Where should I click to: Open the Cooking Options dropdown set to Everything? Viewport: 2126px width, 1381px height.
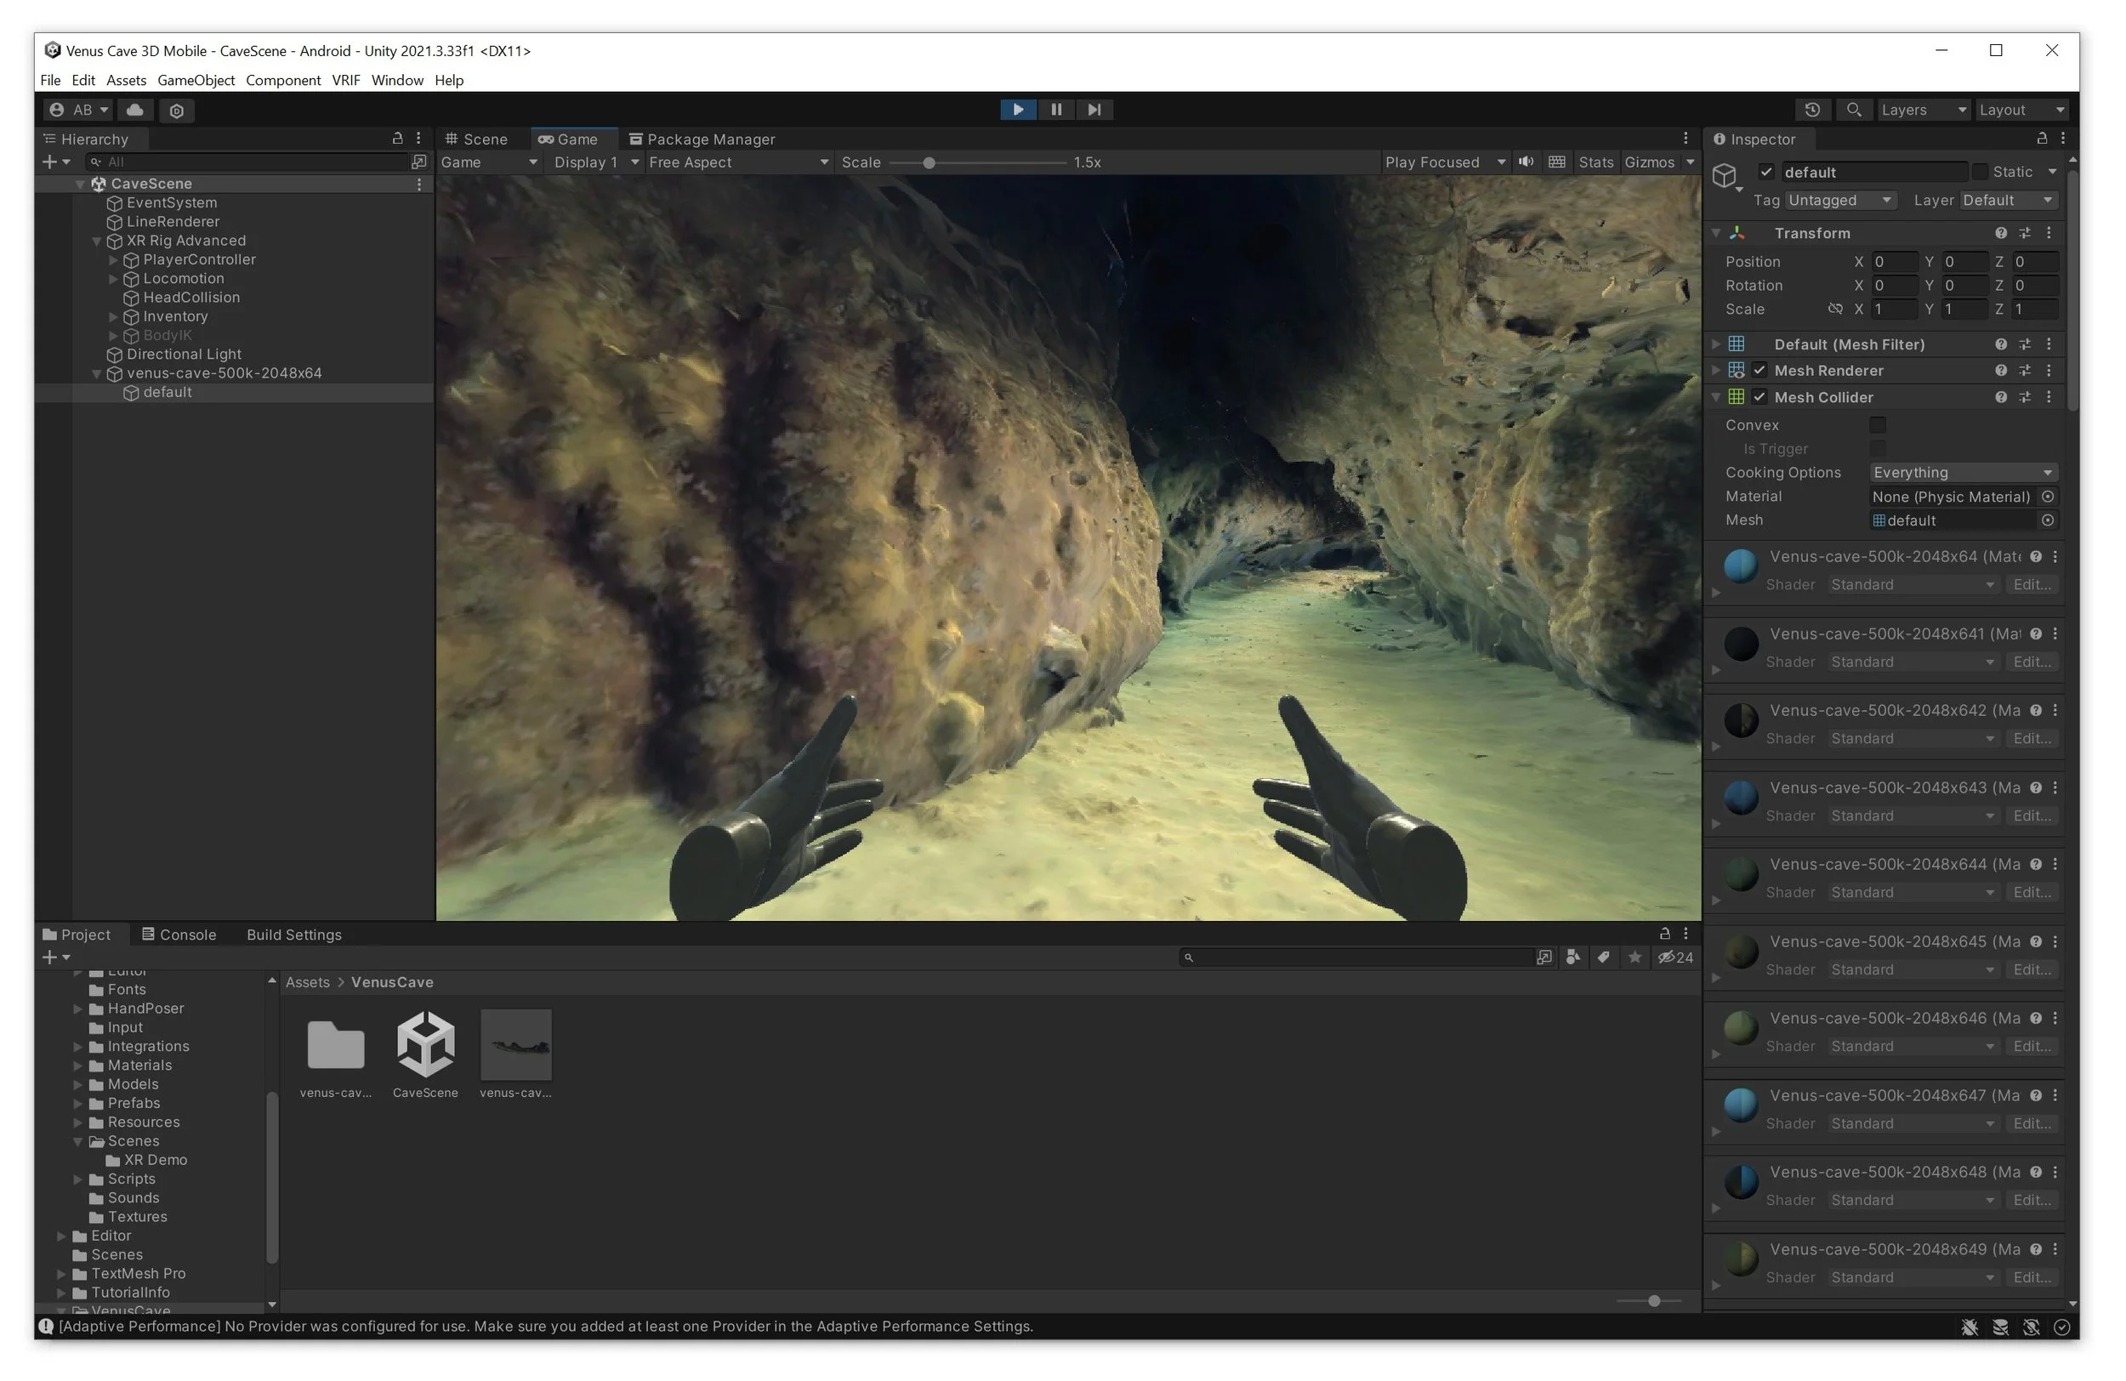[x=1963, y=472]
